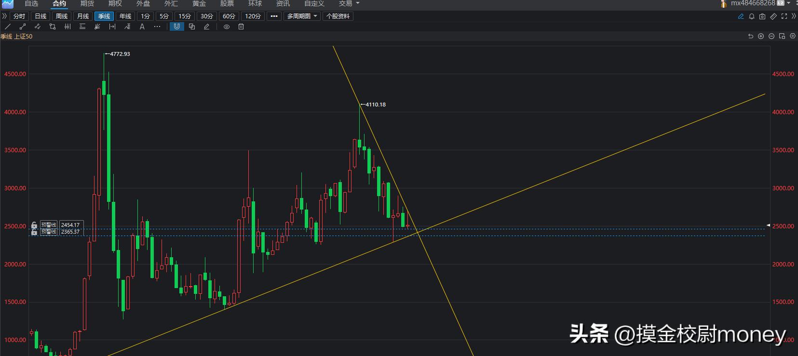
Task: Toggle the blue drawing toolbar pencil
Action: pos(741,16)
